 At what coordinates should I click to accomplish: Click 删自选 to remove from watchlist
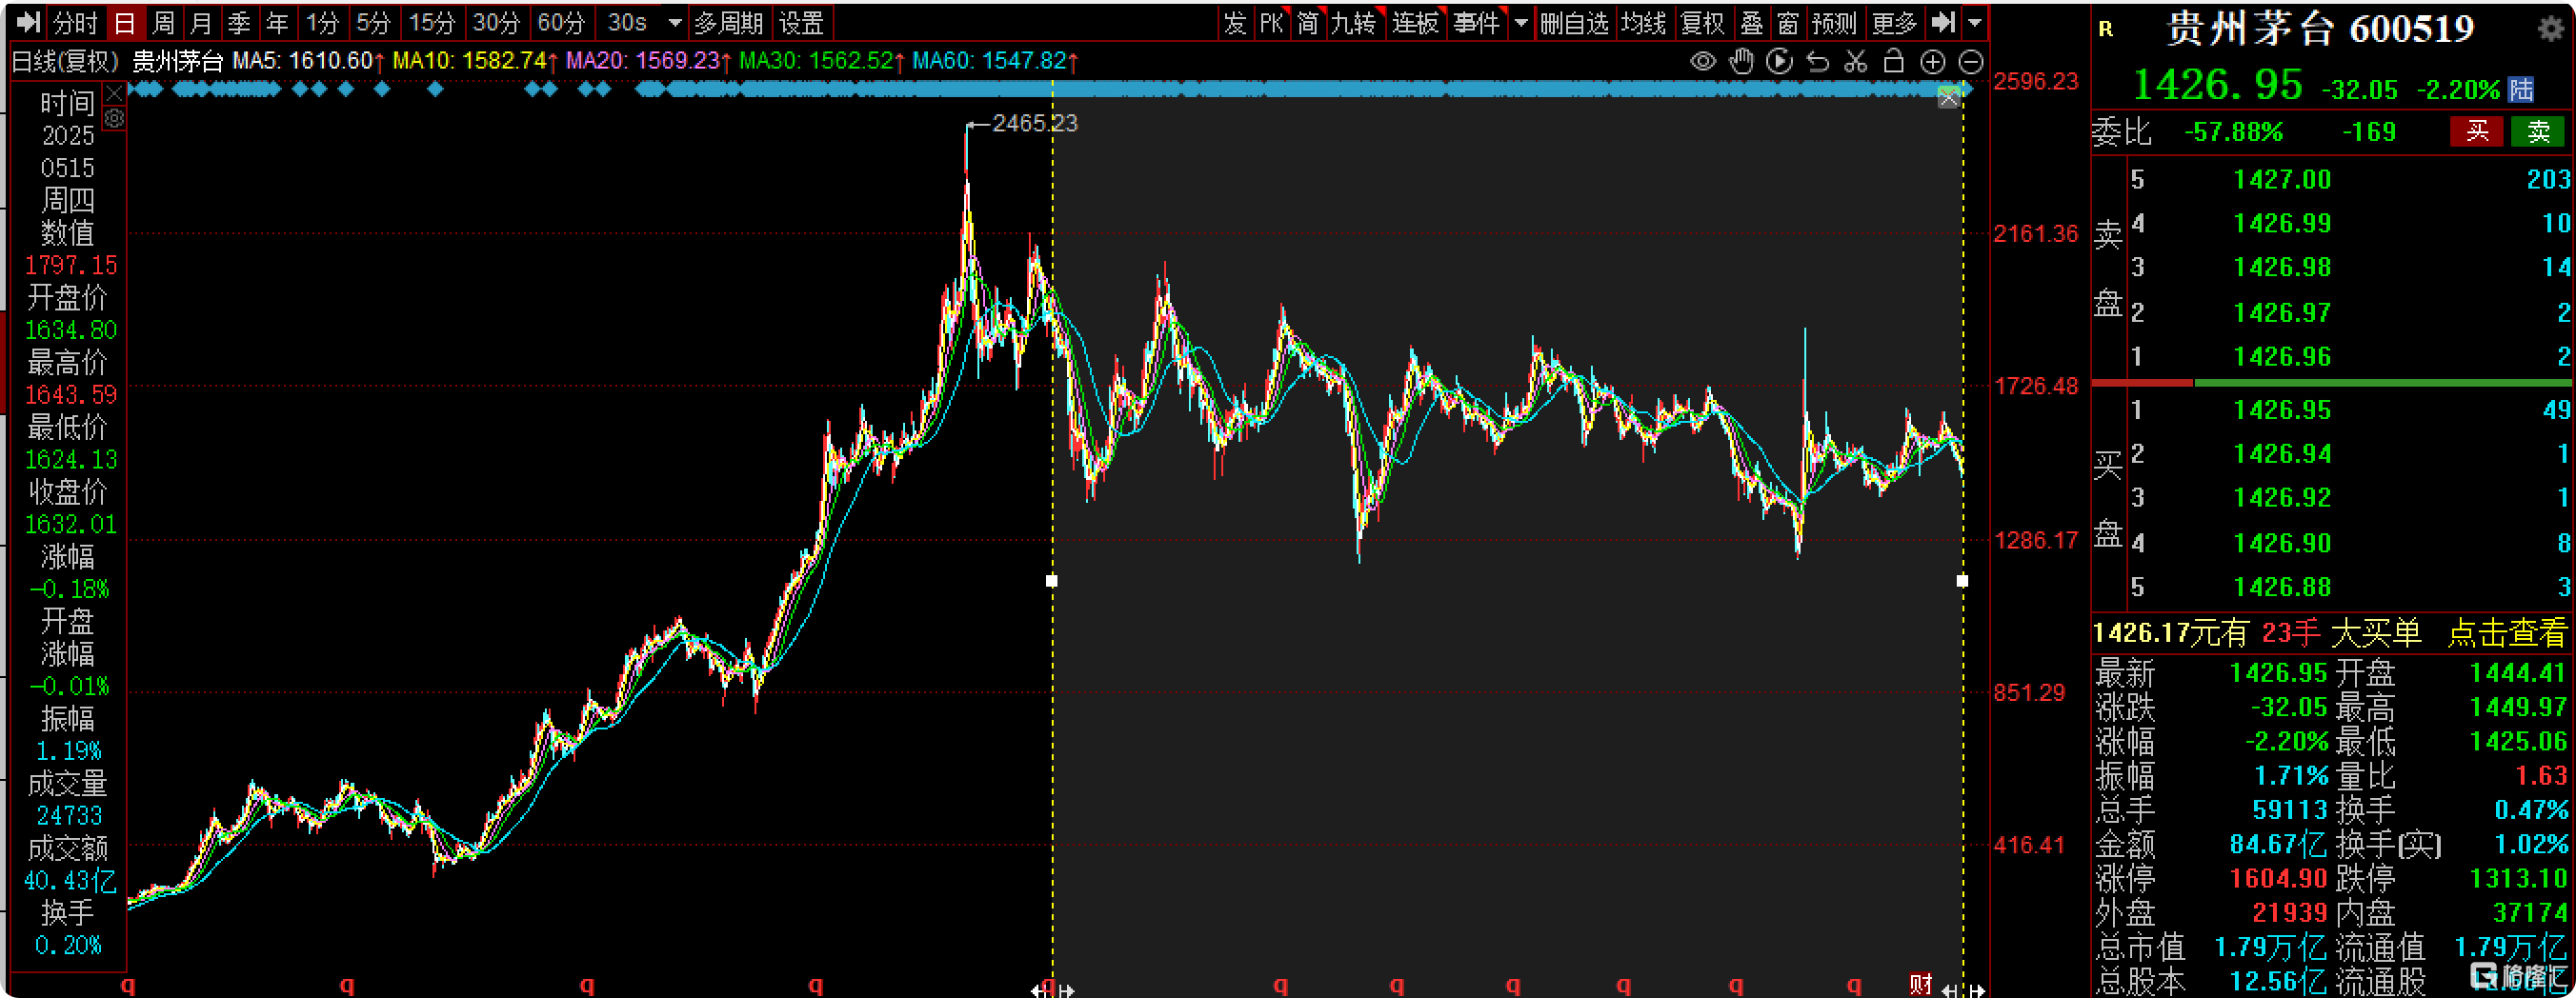(x=1574, y=22)
